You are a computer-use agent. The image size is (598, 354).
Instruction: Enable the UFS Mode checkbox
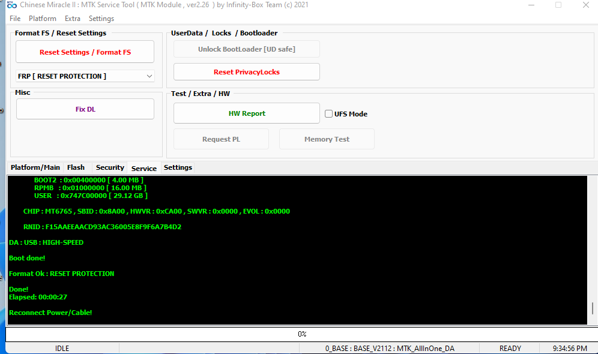coord(329,113)
